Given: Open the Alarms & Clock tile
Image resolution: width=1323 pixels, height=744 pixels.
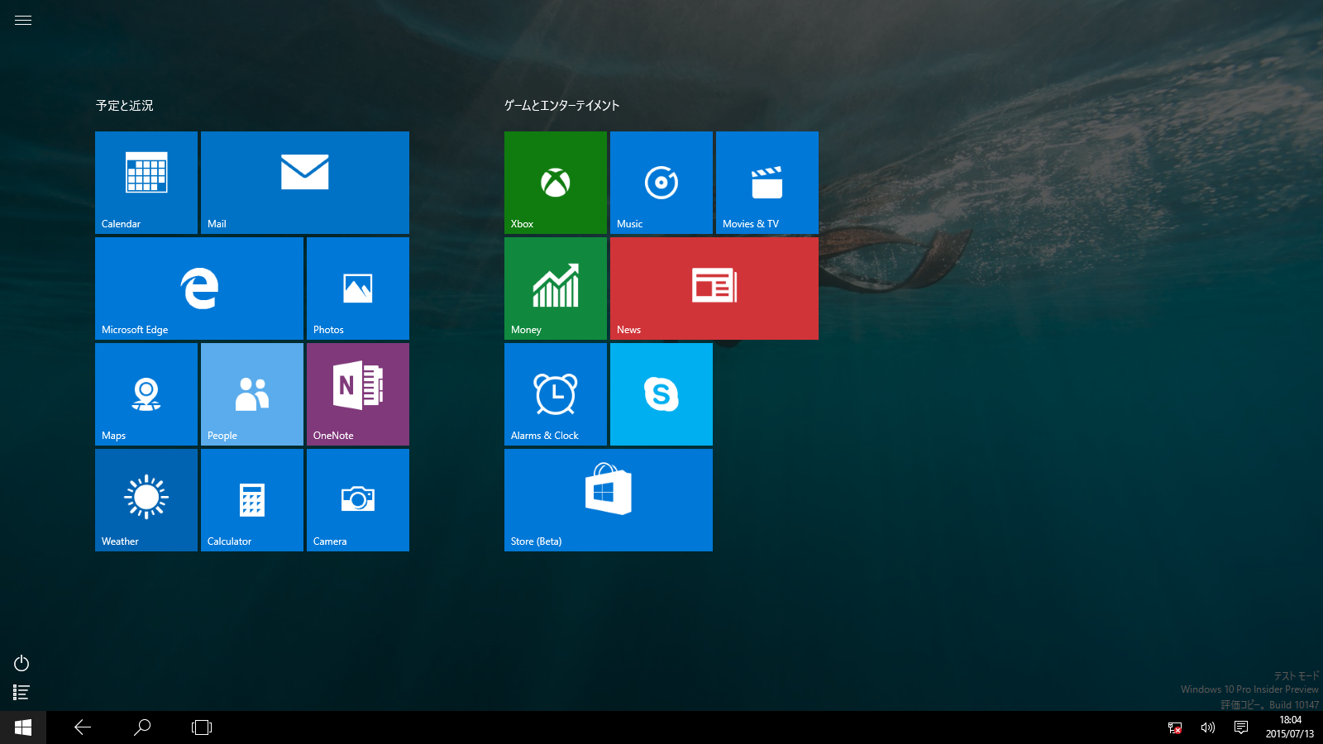Looking at the screenshot, I should 556,394.
